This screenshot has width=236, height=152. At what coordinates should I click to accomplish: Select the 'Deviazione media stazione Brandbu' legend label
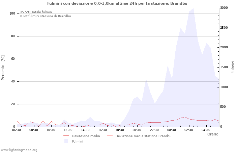tap(143, 136)
